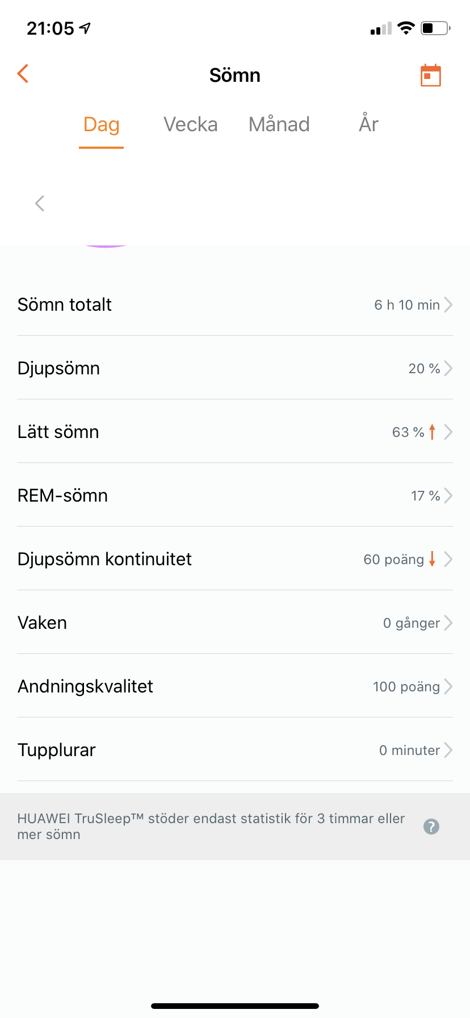Go to previous day with gray chevron
470x1018 pixels.
(40, 203)
